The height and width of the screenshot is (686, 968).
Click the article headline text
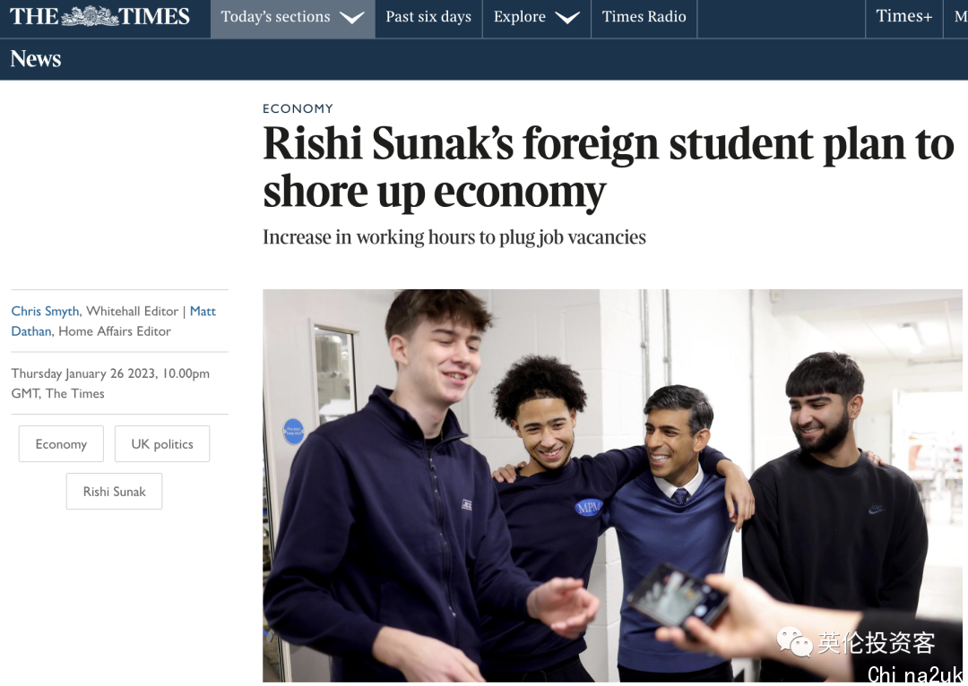click(608, 167)
